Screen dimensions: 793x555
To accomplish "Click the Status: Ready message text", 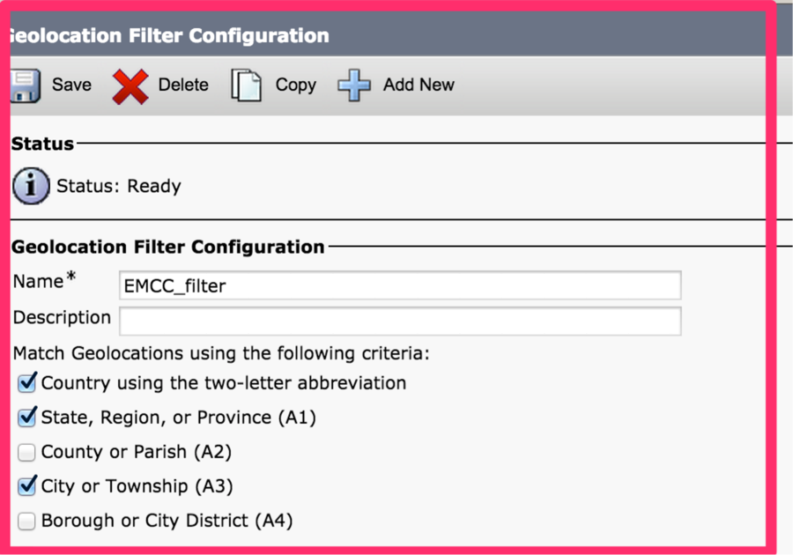I will (x=119, y=186).
